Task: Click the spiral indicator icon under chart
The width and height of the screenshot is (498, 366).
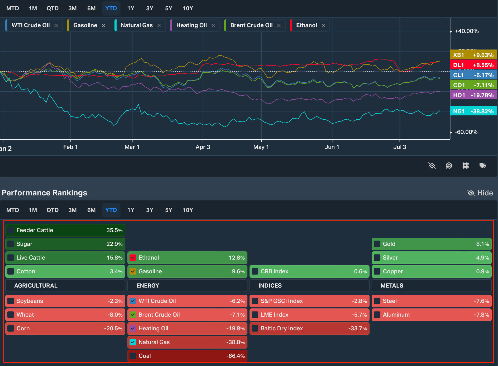Action: tap(449, 166)
